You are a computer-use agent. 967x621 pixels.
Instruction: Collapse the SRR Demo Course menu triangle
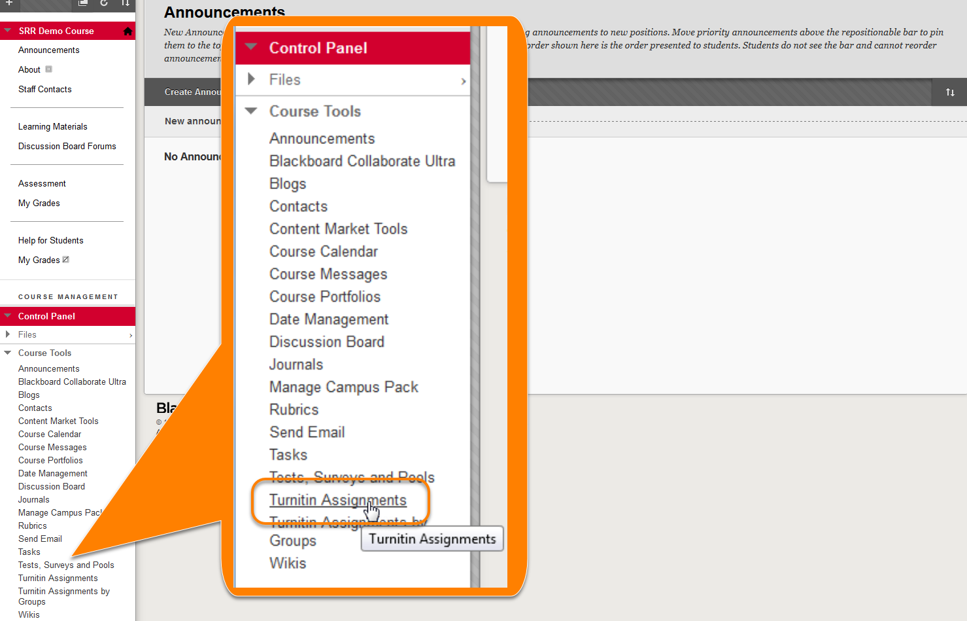pos(8,30)
